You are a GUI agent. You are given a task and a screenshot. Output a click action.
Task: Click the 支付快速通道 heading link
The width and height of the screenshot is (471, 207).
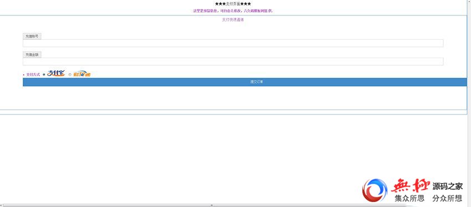(x=233, y=20)
